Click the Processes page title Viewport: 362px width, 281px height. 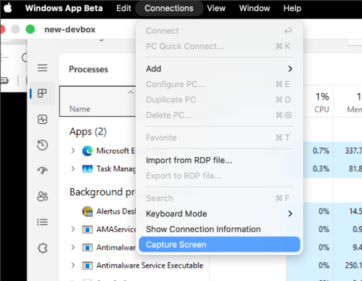[89, 69]
